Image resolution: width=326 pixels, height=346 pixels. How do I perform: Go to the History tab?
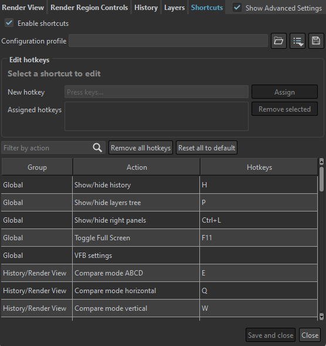click(x=146, y=8)
